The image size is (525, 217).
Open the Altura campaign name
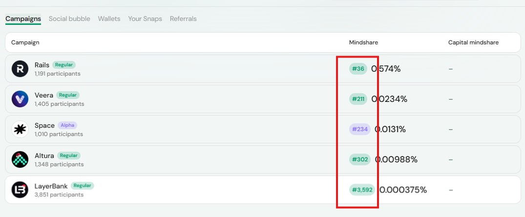44,156
